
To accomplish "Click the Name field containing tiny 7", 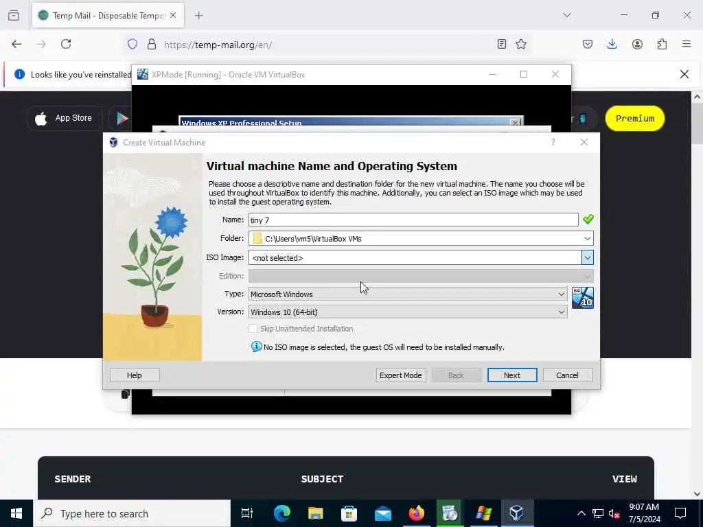I will [413, 220].
